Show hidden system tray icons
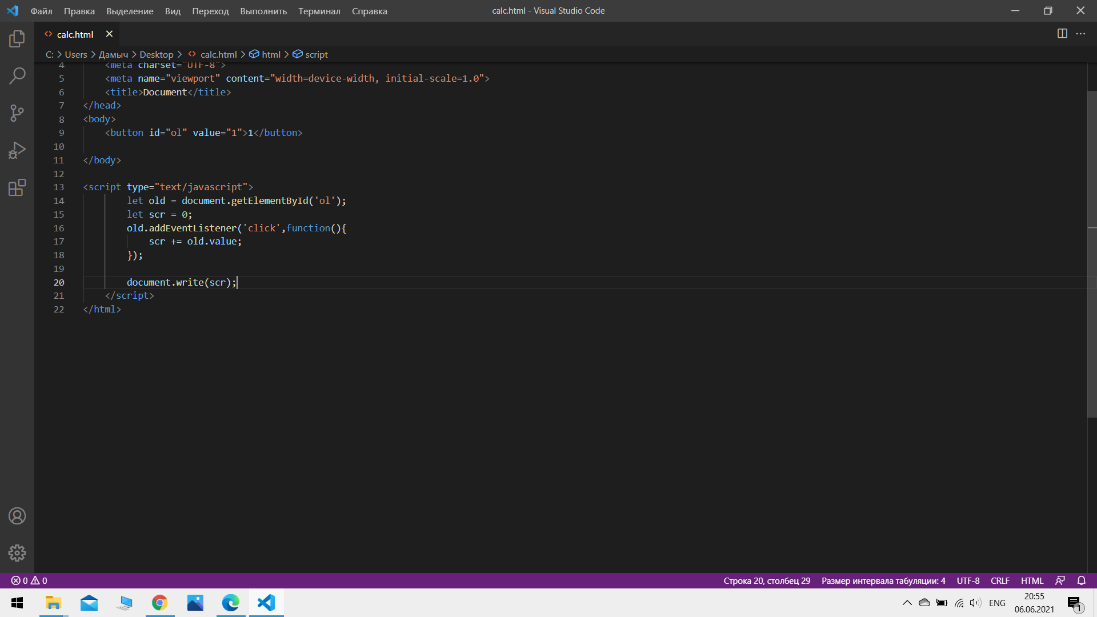The image size is (1097, 617). [x=907, y=603]
